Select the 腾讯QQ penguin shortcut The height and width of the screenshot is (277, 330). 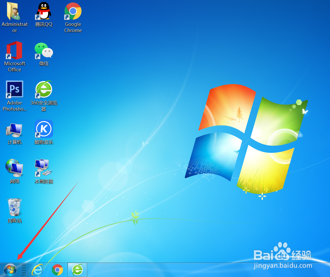44,11
